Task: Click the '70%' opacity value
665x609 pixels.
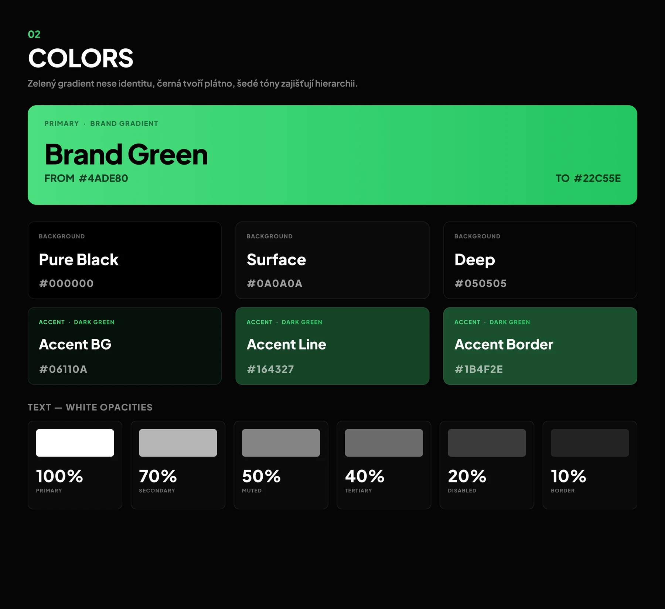Action: (x=158, y=476)
